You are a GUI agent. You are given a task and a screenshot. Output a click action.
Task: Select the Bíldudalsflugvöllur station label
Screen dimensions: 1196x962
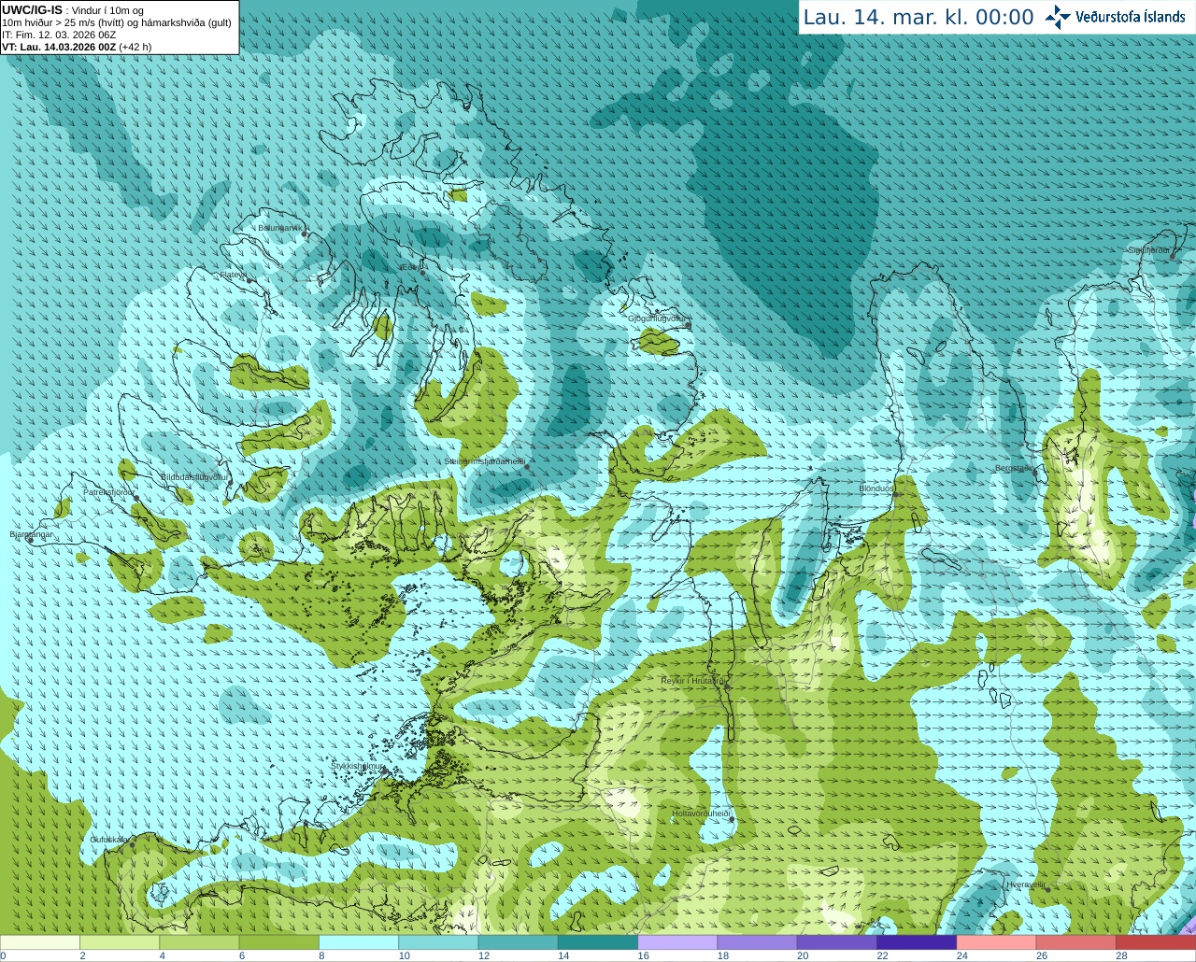pos(194,476)
